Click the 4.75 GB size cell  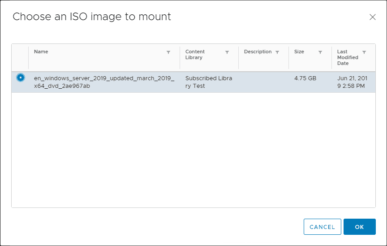tap(305, 78)
